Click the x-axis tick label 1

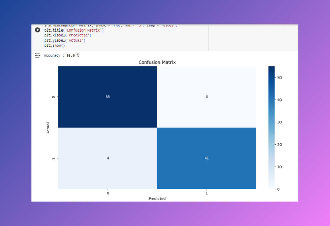[206, 193]
